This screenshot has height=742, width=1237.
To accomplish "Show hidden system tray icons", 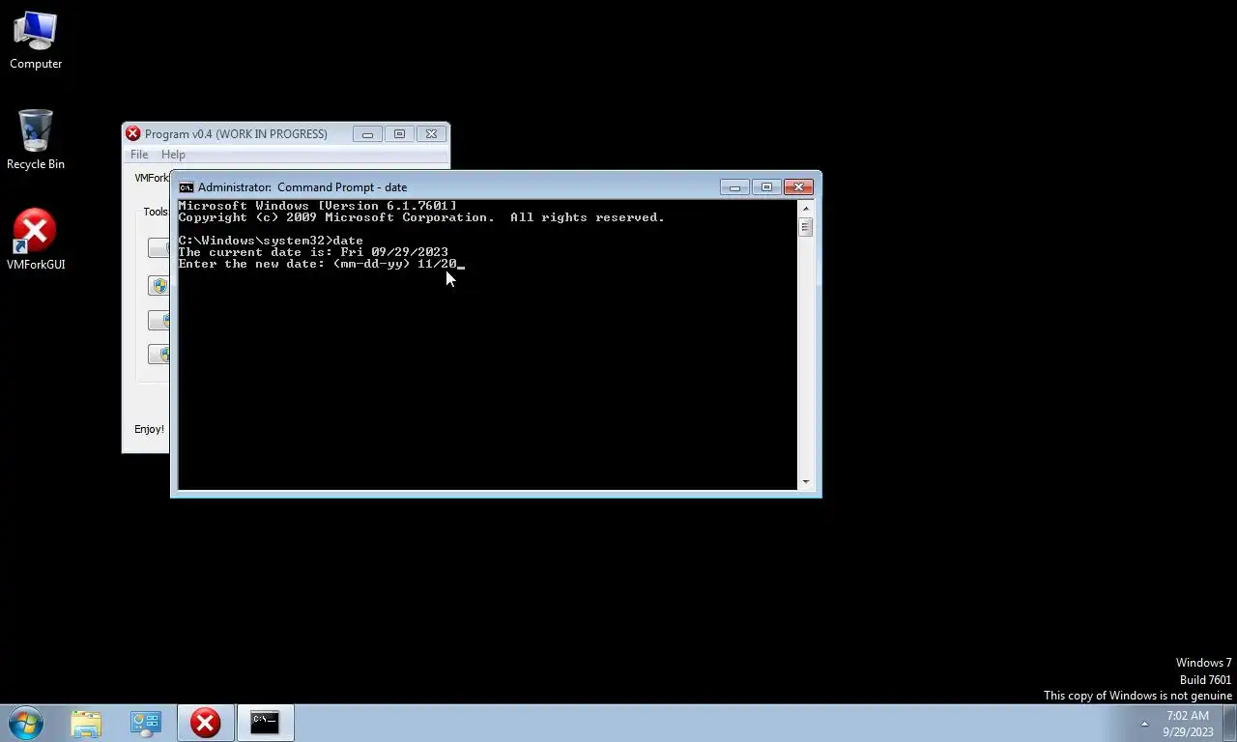I will point(1144,724).
